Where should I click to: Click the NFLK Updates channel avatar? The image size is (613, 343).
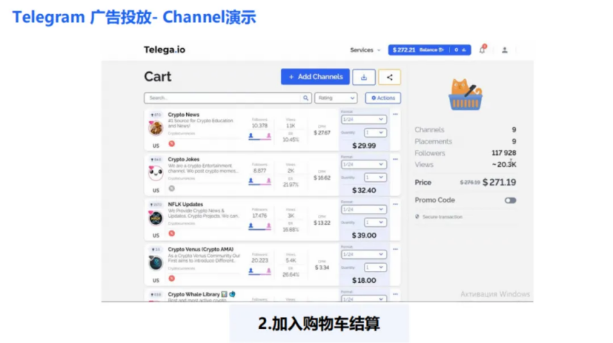pos(156,218)
